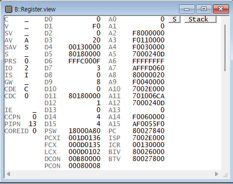Maximize the Register.view window
Viewport: 233px width, 184px height.
pyautogui.click(x=203, y=9)
